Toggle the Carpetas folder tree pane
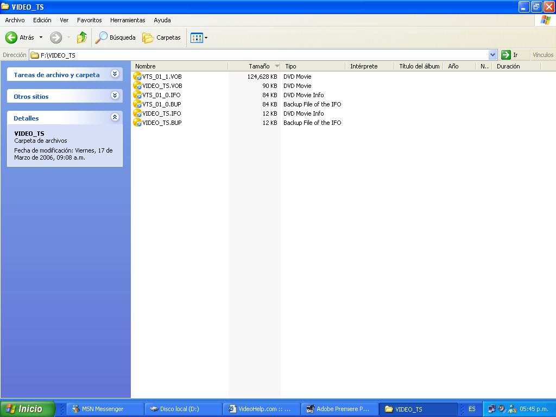556x417 pixels. pyautogui.click(x=161, y=37)
